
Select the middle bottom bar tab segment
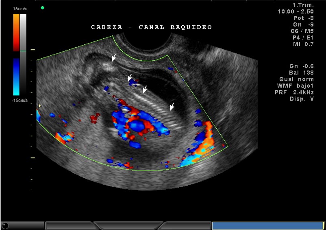129,226
